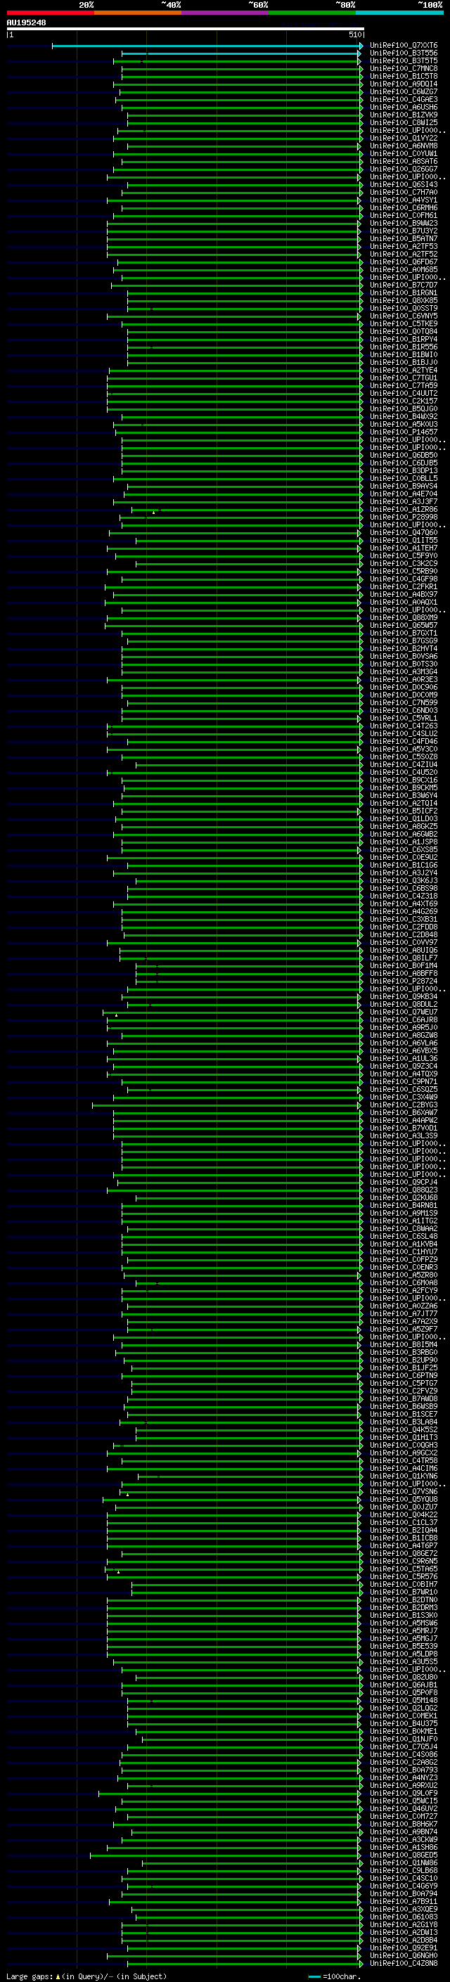Click hit label UniRef100_A1SH86
Image resolution: width=450 pixels, height=1982 pixels.
point(404,1847)
